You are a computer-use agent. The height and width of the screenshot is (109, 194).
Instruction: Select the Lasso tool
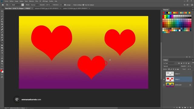(2, 16)
